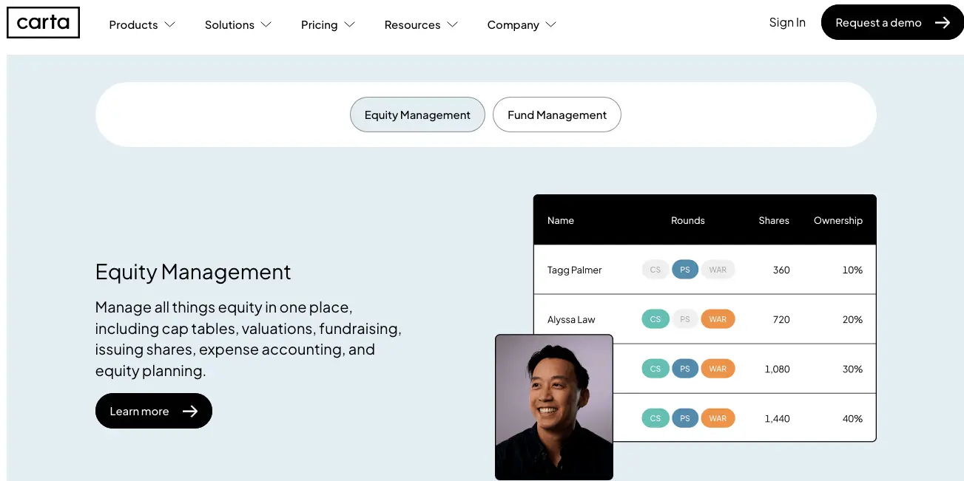
Task: Click the 720 shares value
Action: tap(781, 319)
